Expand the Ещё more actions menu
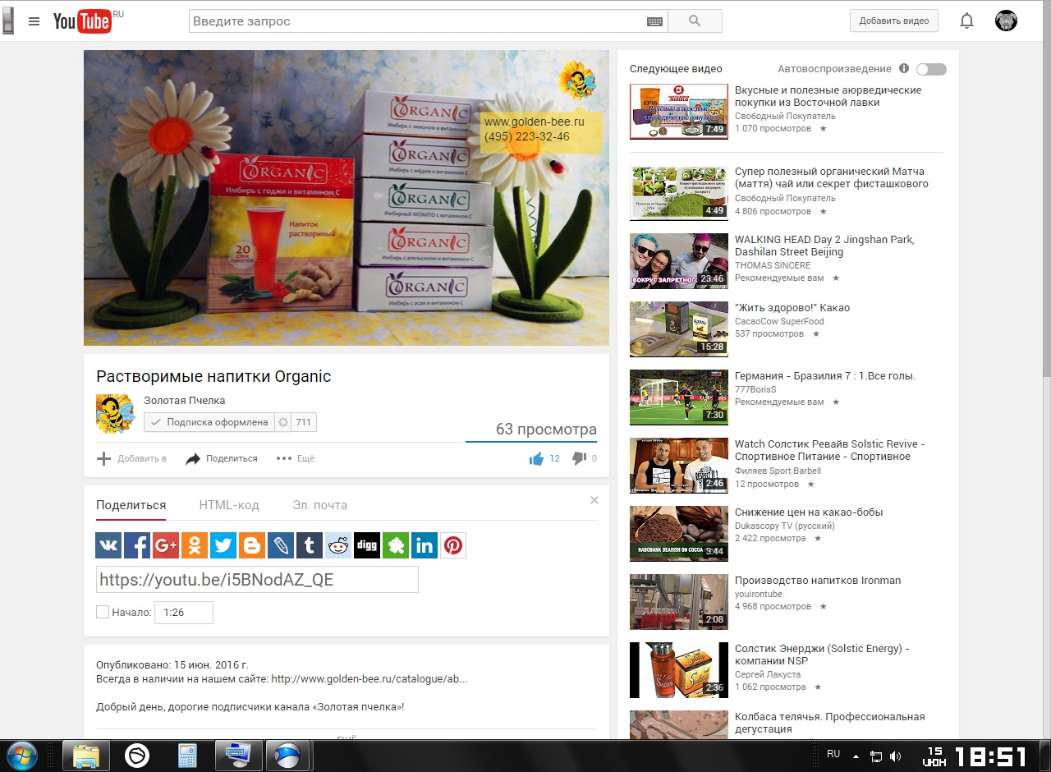 pos(296,458)
